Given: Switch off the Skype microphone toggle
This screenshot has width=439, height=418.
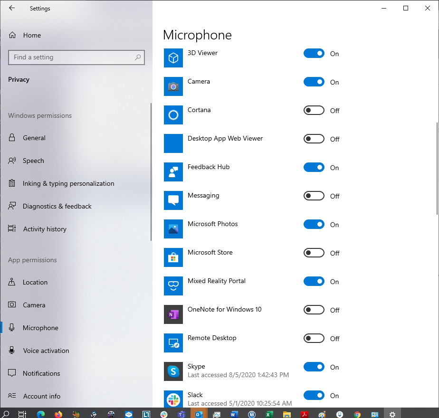Looking at the screenshot, I should click(x=314, y=367).
